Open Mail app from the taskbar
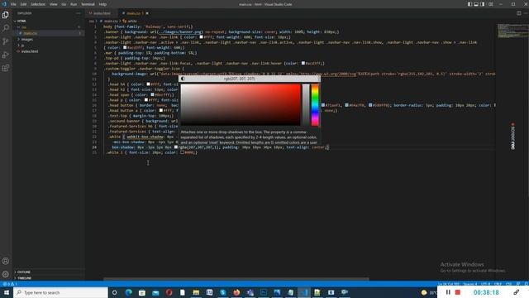529x298 pixels. [155, 292]
